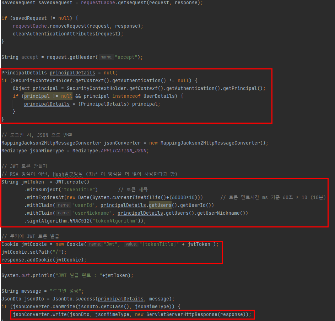Click the SavedRequest savedRequest declaration line
This screenshot has height=321, width=335.
(x=102, y=2)
